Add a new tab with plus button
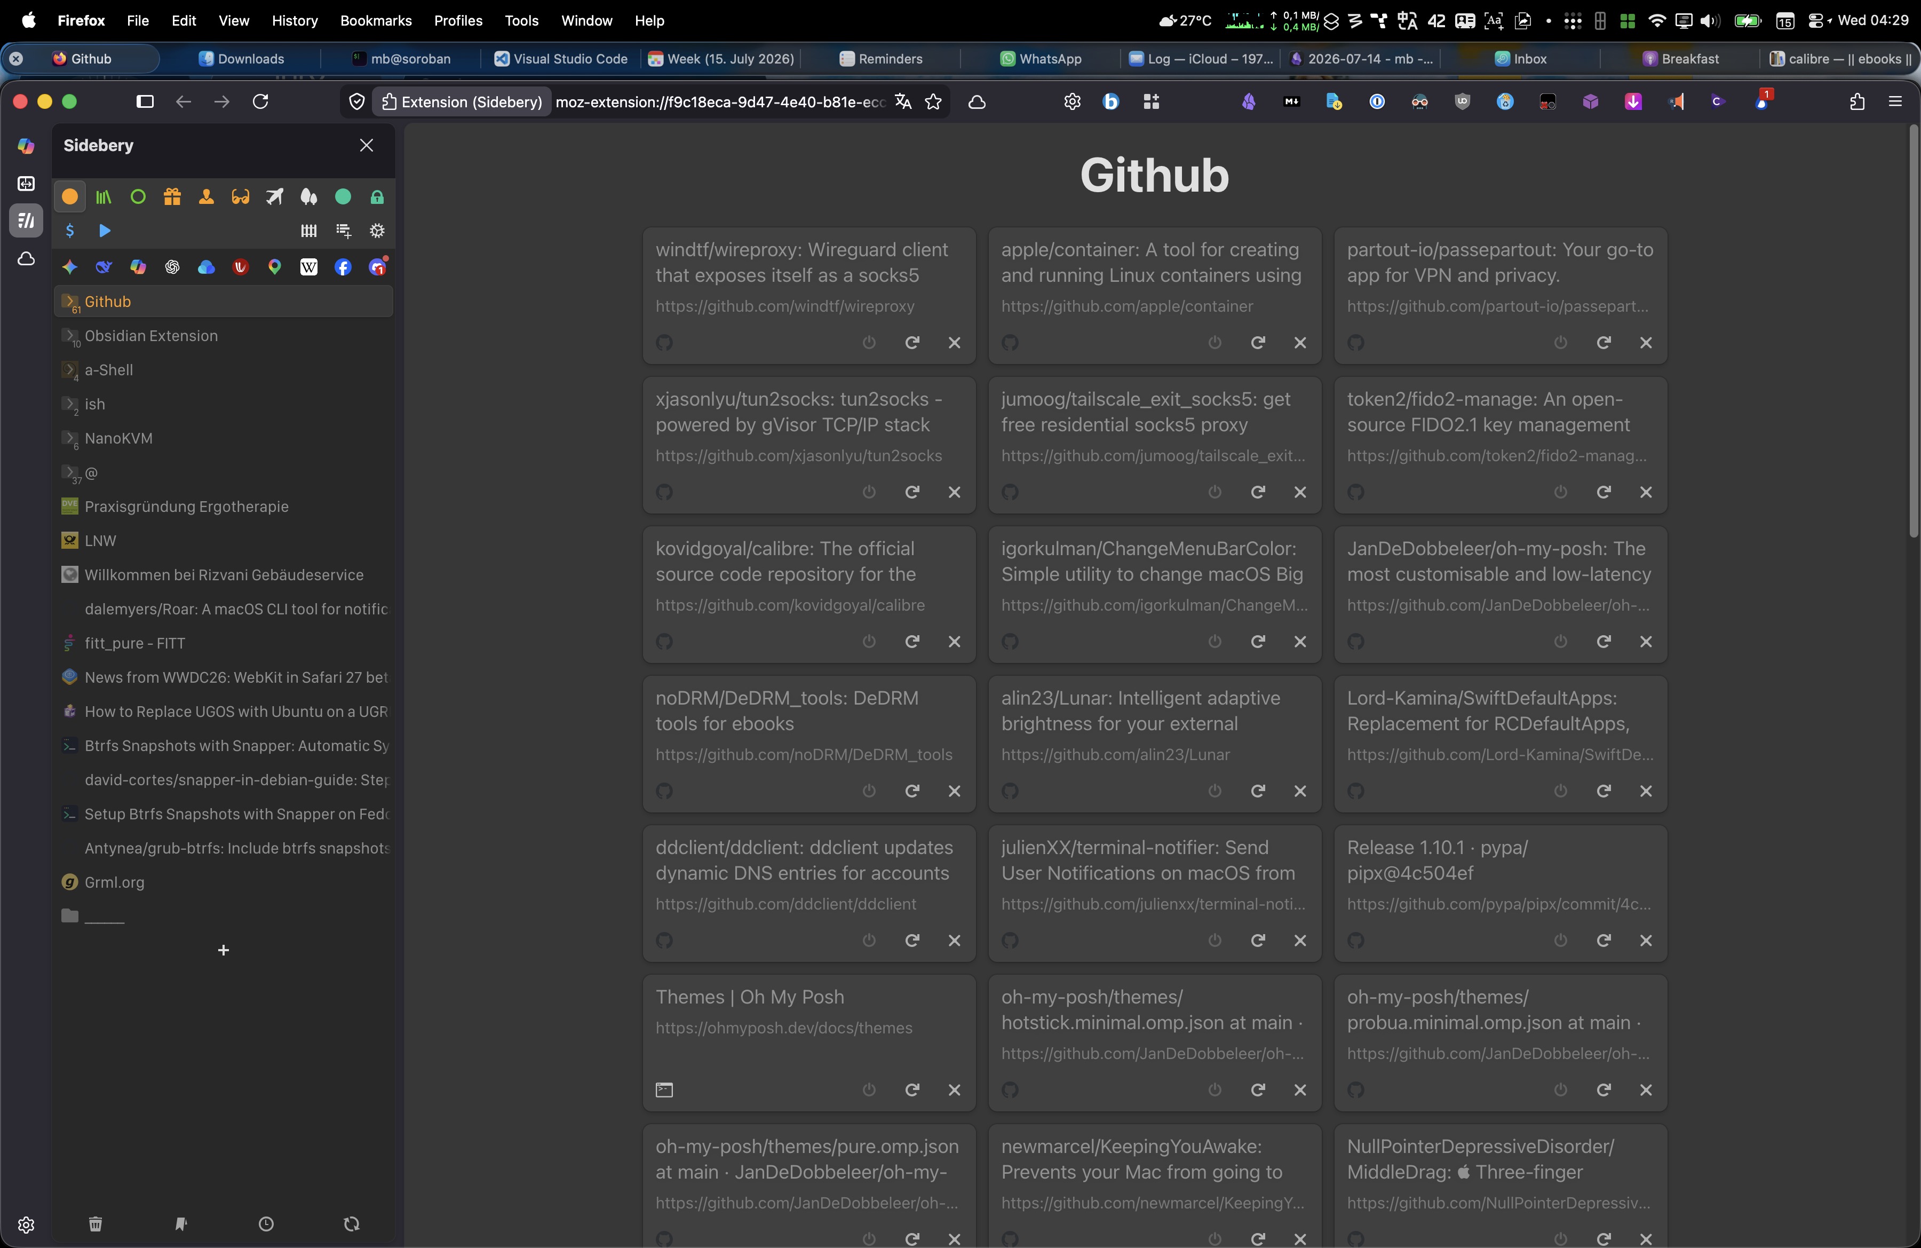 224,950
